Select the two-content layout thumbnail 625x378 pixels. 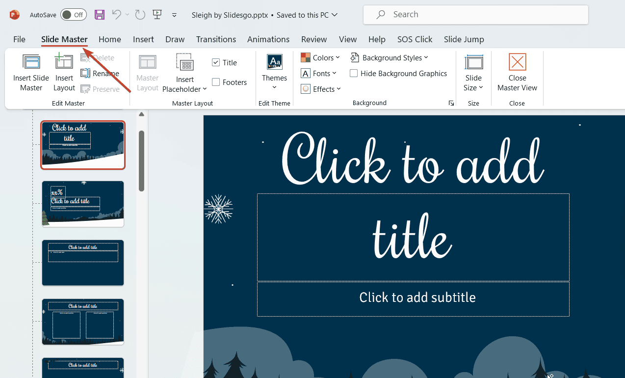[83, 322]
